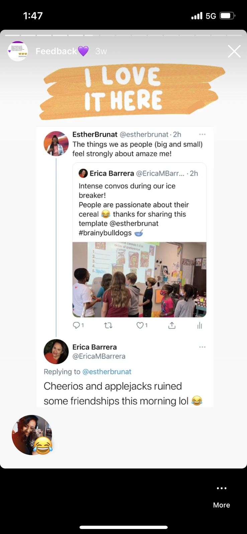Tap the #brainybulldogs hashtag
Viewport: 247px width, 534px height.
pos(105,233)
